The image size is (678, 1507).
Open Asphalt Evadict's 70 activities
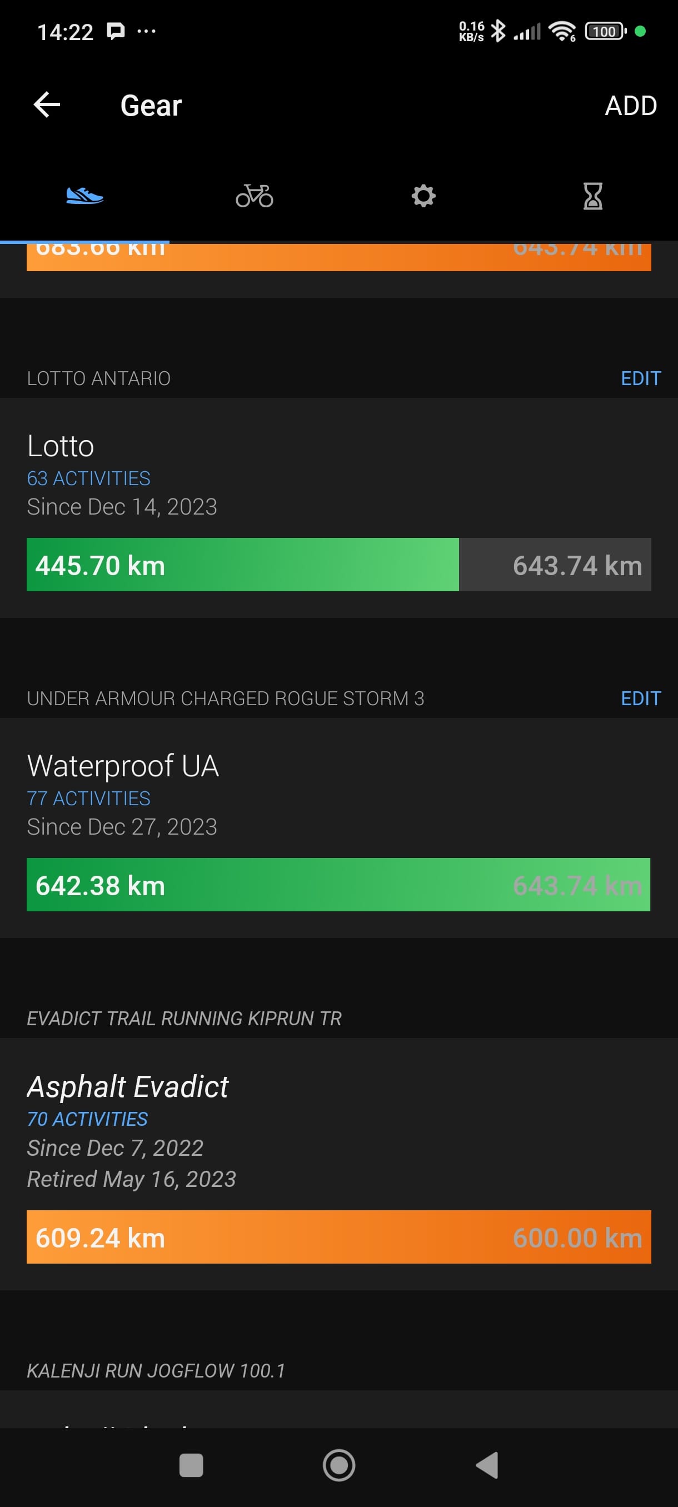pos(88,1119)
